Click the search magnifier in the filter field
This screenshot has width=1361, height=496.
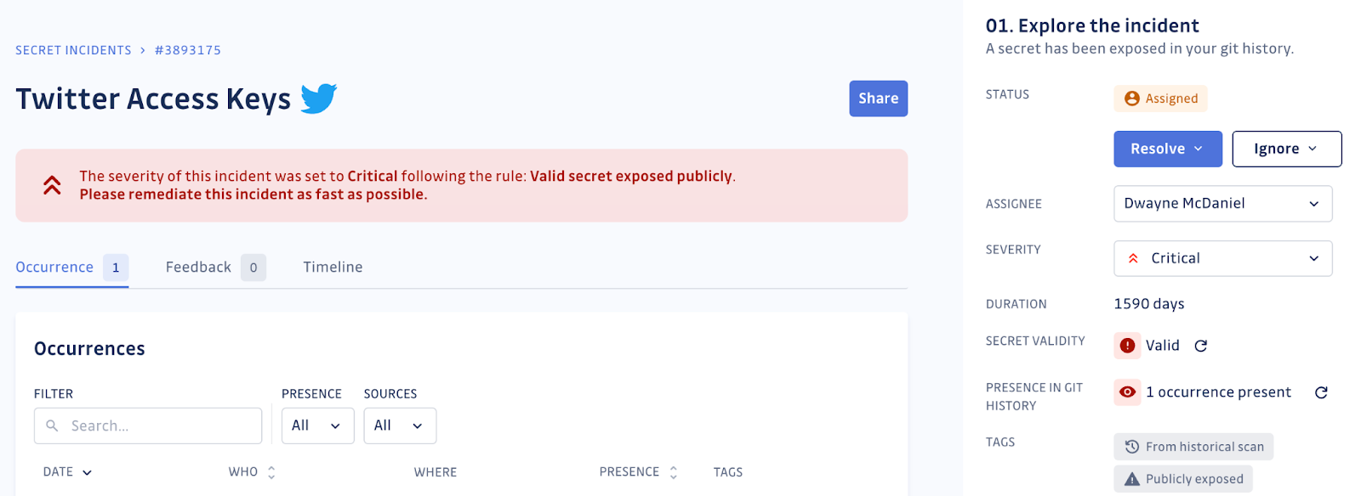pyautogui.click(x=52, y=426)
